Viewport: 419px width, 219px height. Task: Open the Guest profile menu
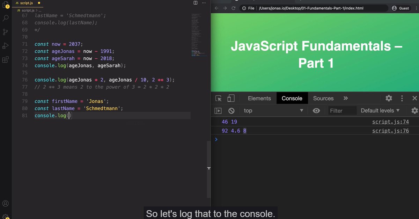pyautogui.click(x=400, y=8)
